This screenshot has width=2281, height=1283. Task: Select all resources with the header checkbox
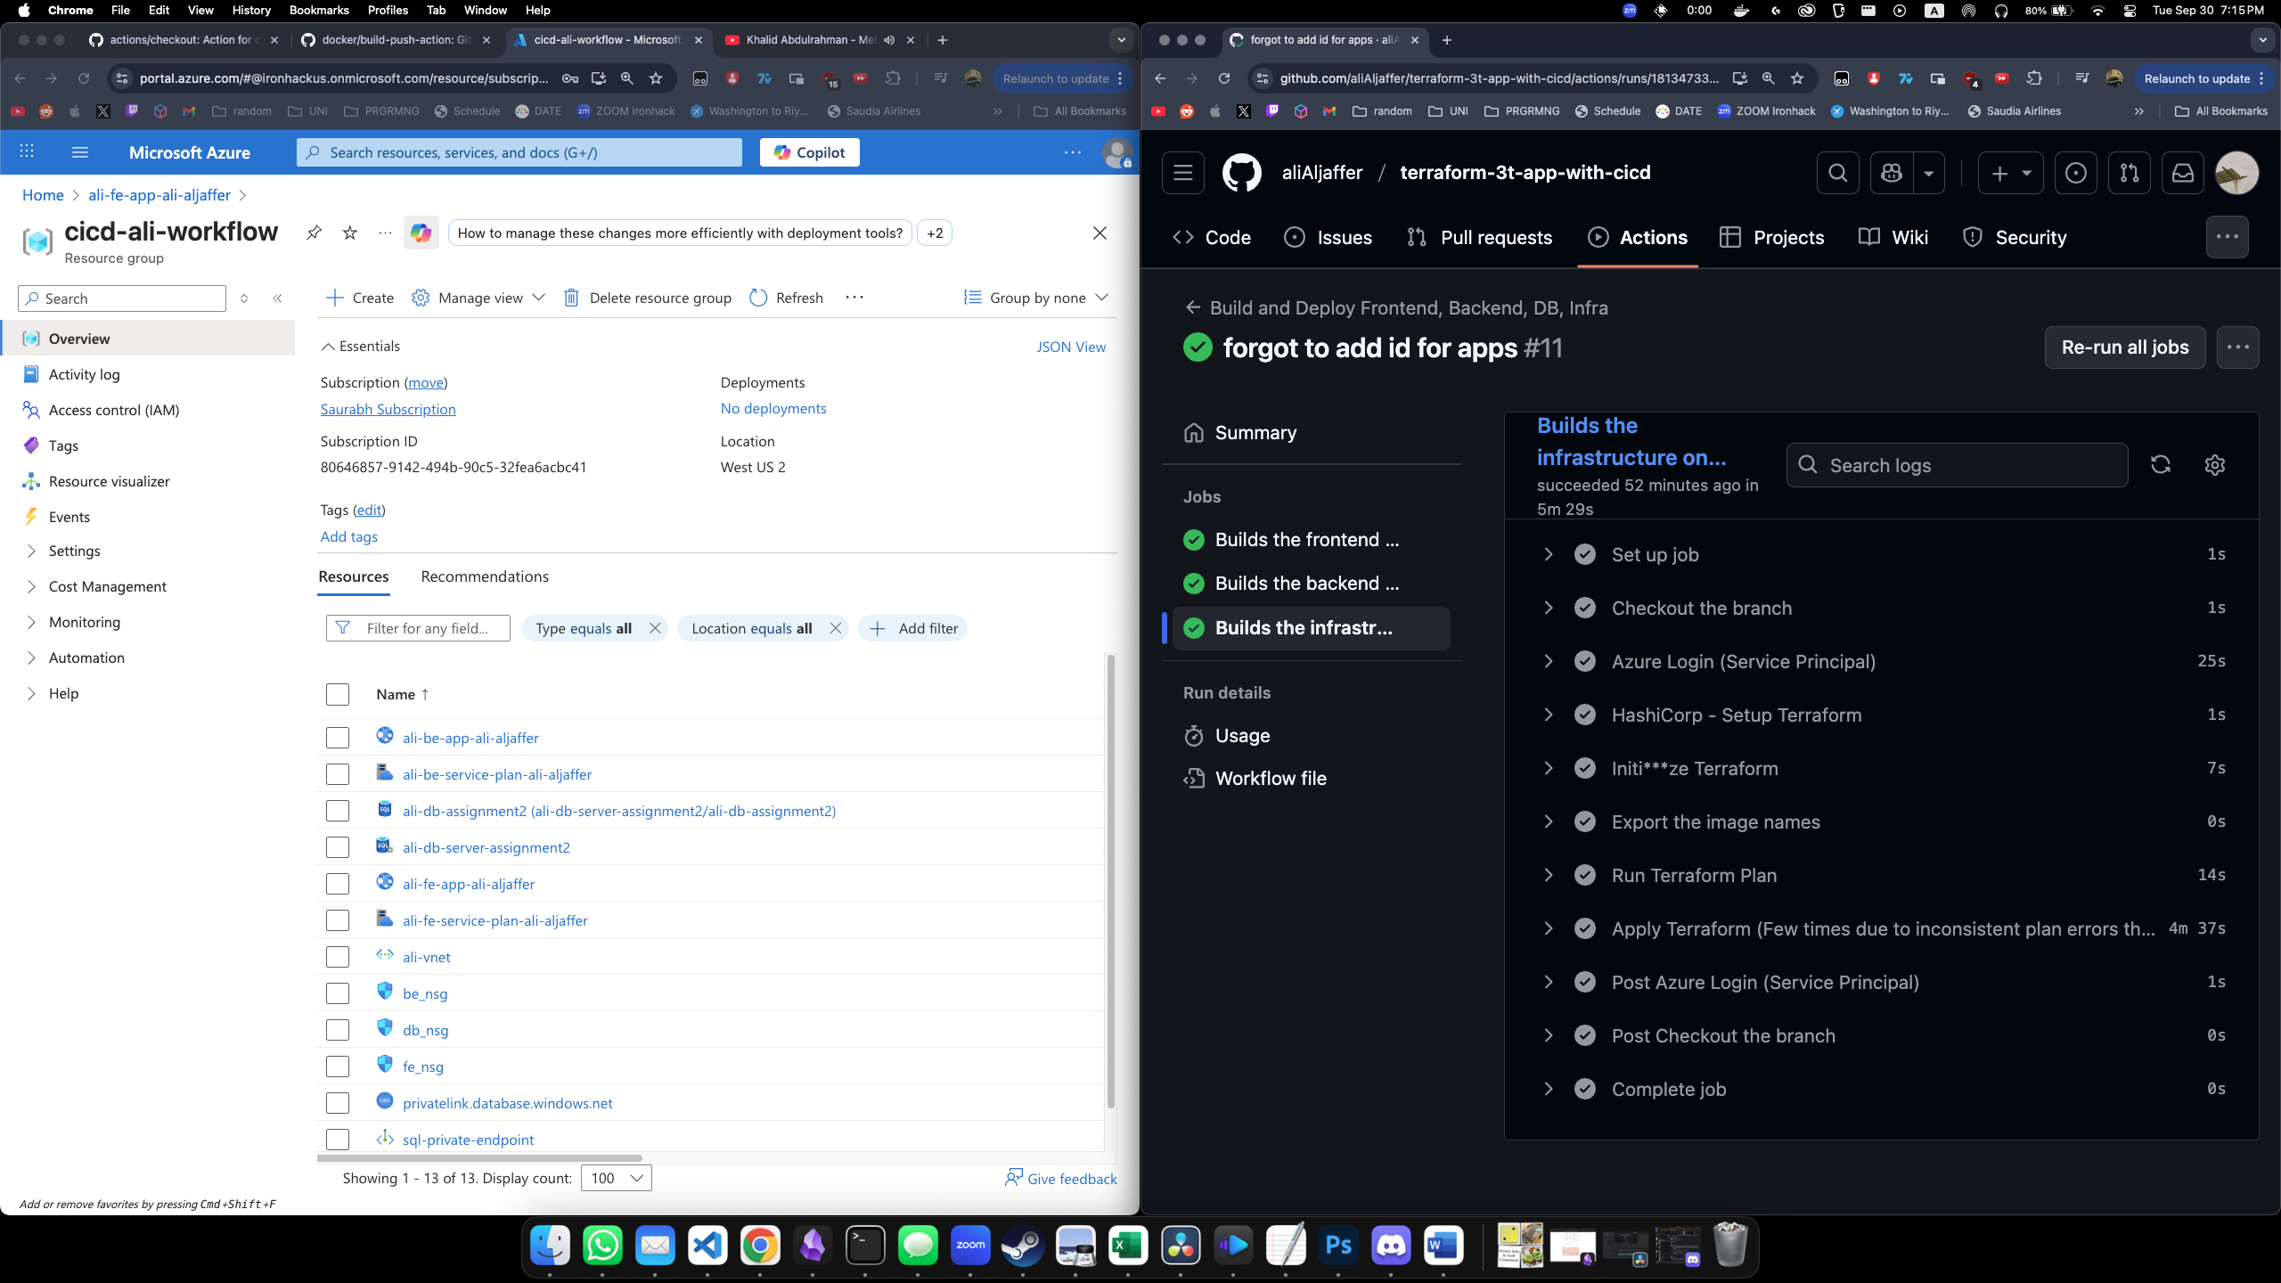pyautogui.click(x=337, y=694)
